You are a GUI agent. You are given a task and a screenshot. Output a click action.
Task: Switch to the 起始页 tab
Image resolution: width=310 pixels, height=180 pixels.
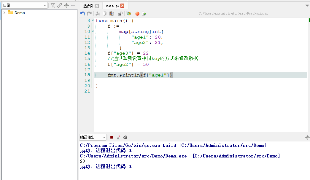click(88, 6)
